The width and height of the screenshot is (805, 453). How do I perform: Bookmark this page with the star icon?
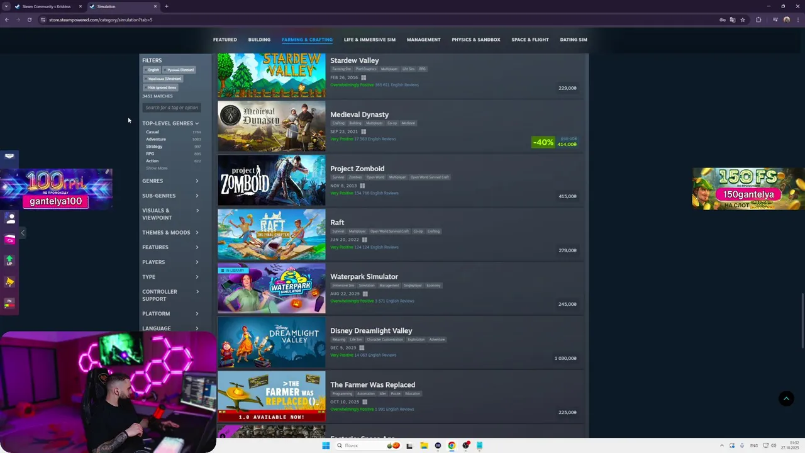tap(743, 20)
